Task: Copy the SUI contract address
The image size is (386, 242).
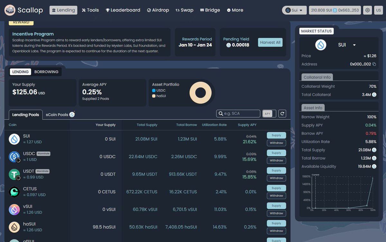Action: click(x=374, y=64)
